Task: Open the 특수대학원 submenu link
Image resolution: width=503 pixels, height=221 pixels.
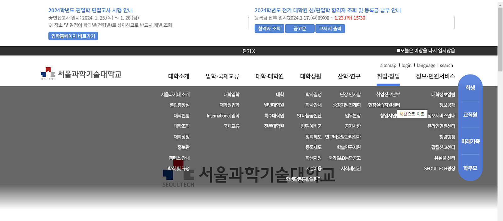Action: click(274, 116)
